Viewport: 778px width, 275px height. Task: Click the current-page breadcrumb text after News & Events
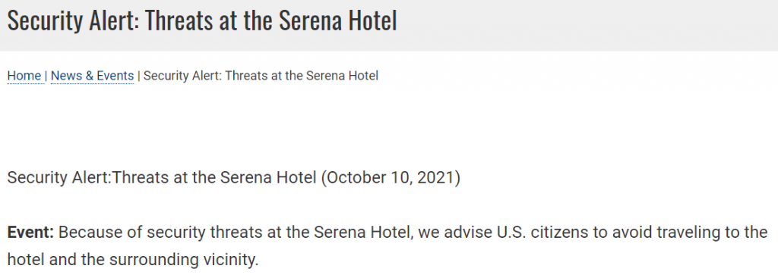[x=261, y=76]
